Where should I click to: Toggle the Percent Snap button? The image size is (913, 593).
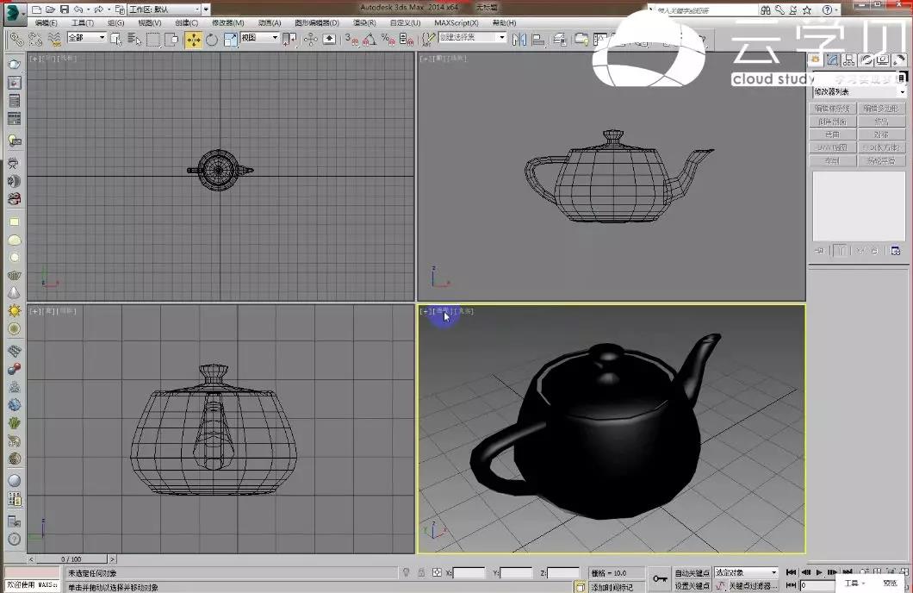click(388, 39)
